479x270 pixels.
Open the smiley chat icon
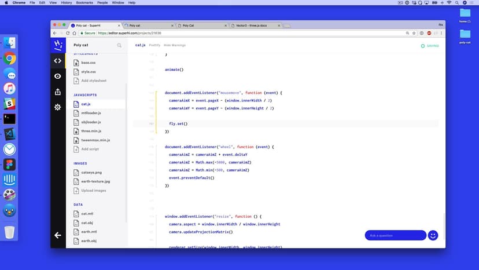click(433, 235)
